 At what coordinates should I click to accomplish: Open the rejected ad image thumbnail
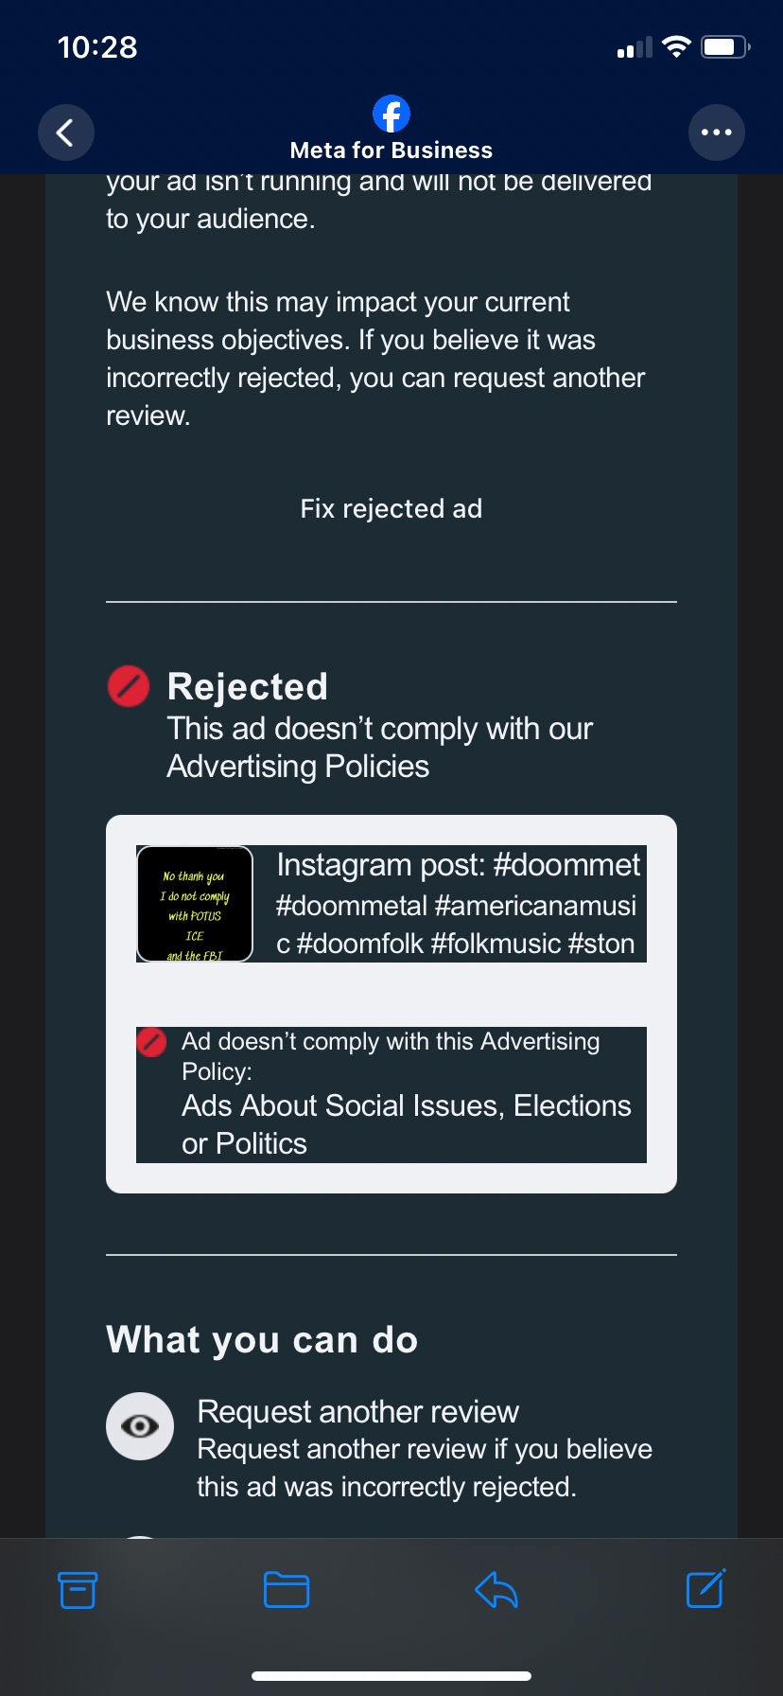195,904
